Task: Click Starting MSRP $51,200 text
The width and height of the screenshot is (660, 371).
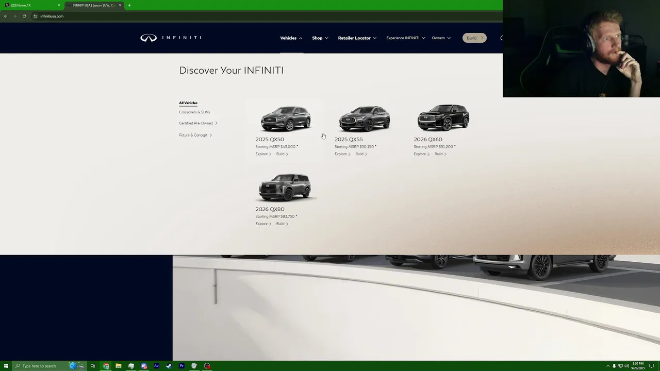Action: [x=435, y=147]
